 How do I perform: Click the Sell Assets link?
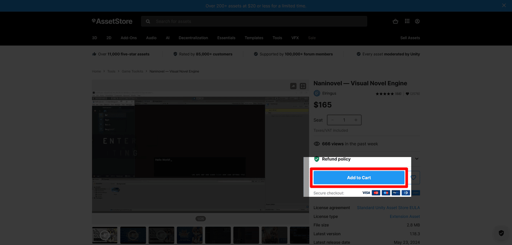coord(410,38)
